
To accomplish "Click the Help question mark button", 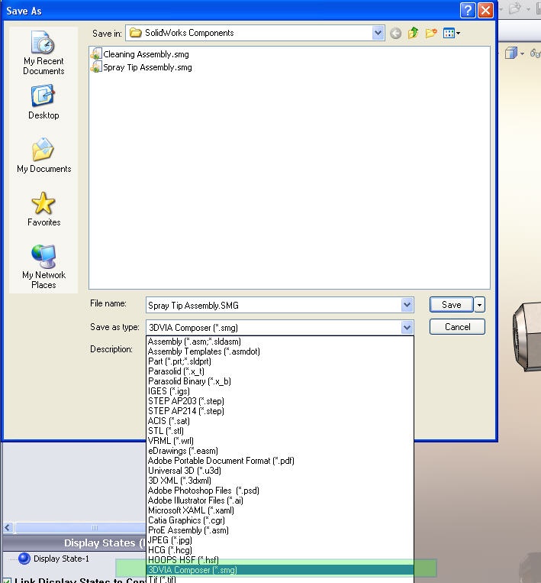I will point(468,11).
